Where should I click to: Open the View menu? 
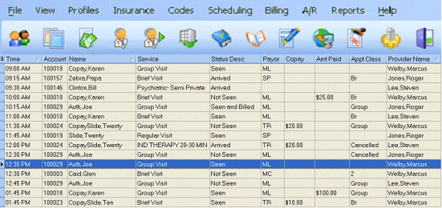point(45,11)
